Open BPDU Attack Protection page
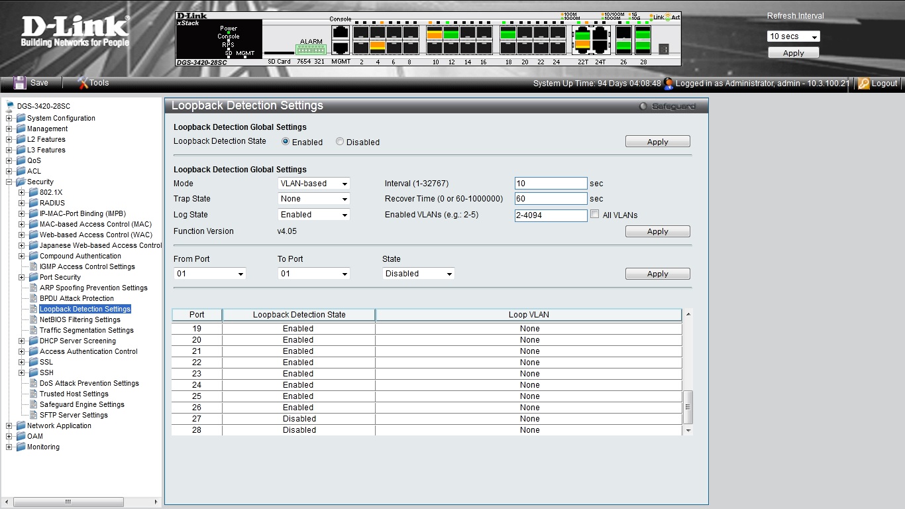This screenshot has height=509, width=905. pyautogui.click(x=76, y=298)
